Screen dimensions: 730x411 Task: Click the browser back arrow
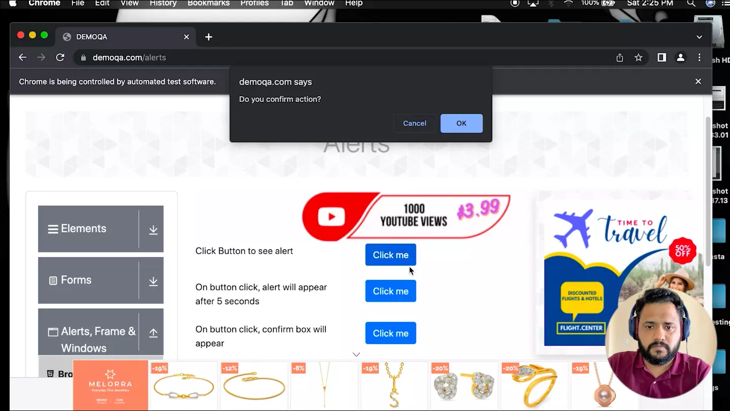(x=22, y=58)
